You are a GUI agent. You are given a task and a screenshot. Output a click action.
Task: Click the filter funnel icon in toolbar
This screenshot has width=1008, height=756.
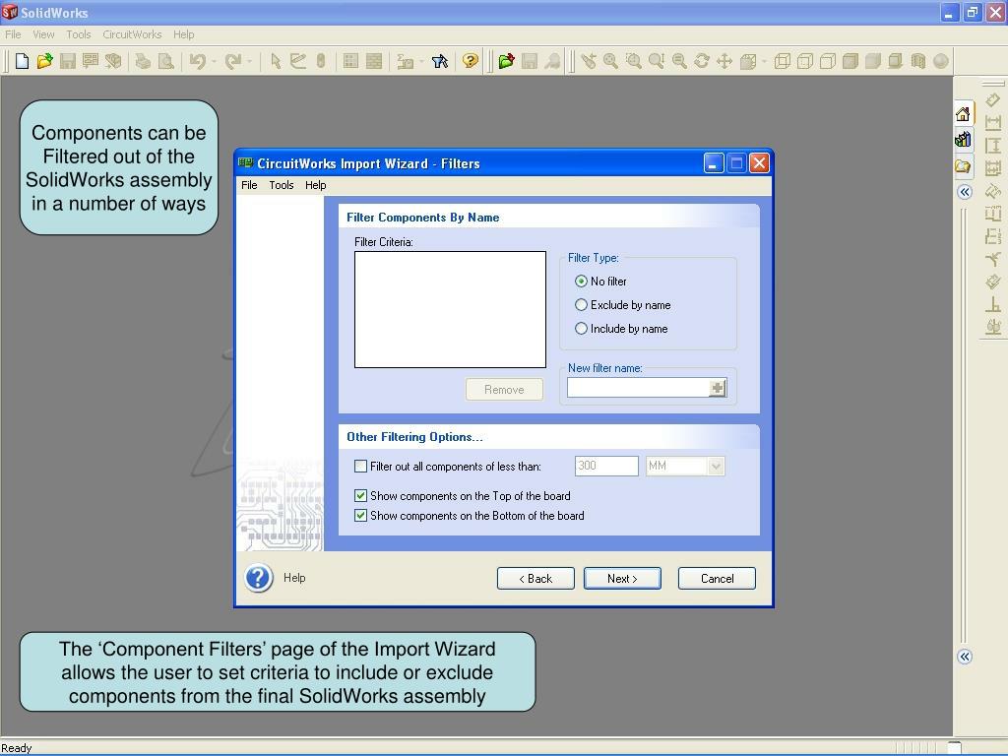[x=440, y=61]
